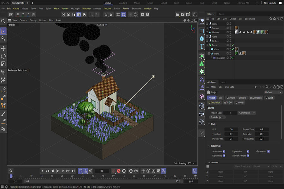Click the Barriere brown material tag

click(237, 28)
